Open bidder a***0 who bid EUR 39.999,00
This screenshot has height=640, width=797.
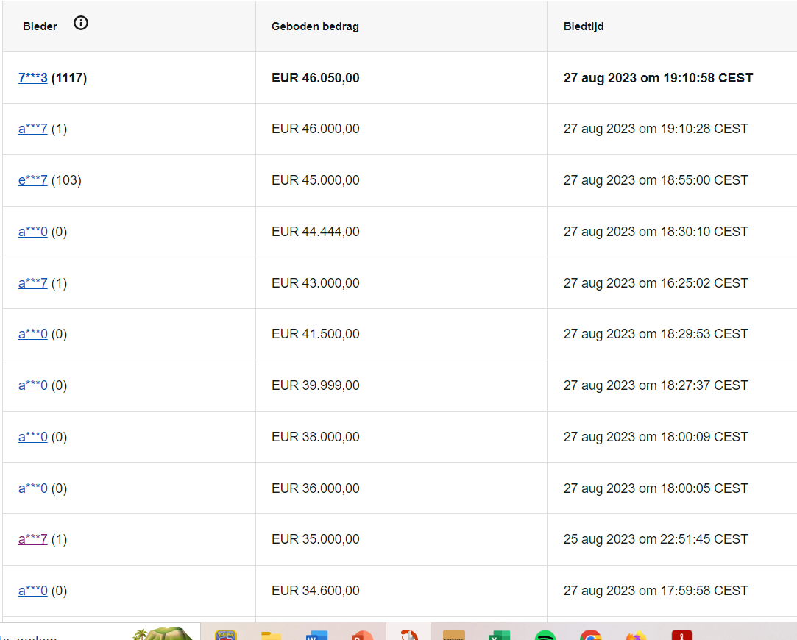(32, 385)
